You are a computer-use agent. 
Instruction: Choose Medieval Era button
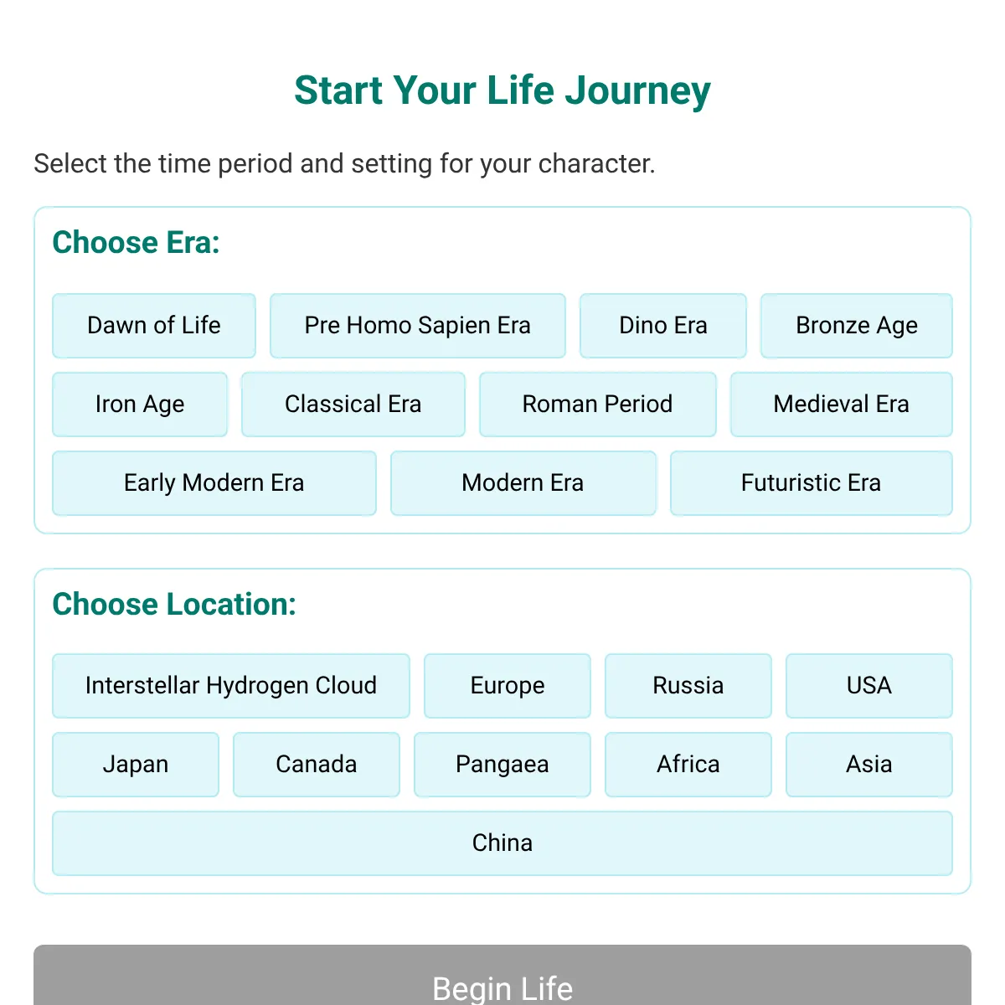(842, 405)
